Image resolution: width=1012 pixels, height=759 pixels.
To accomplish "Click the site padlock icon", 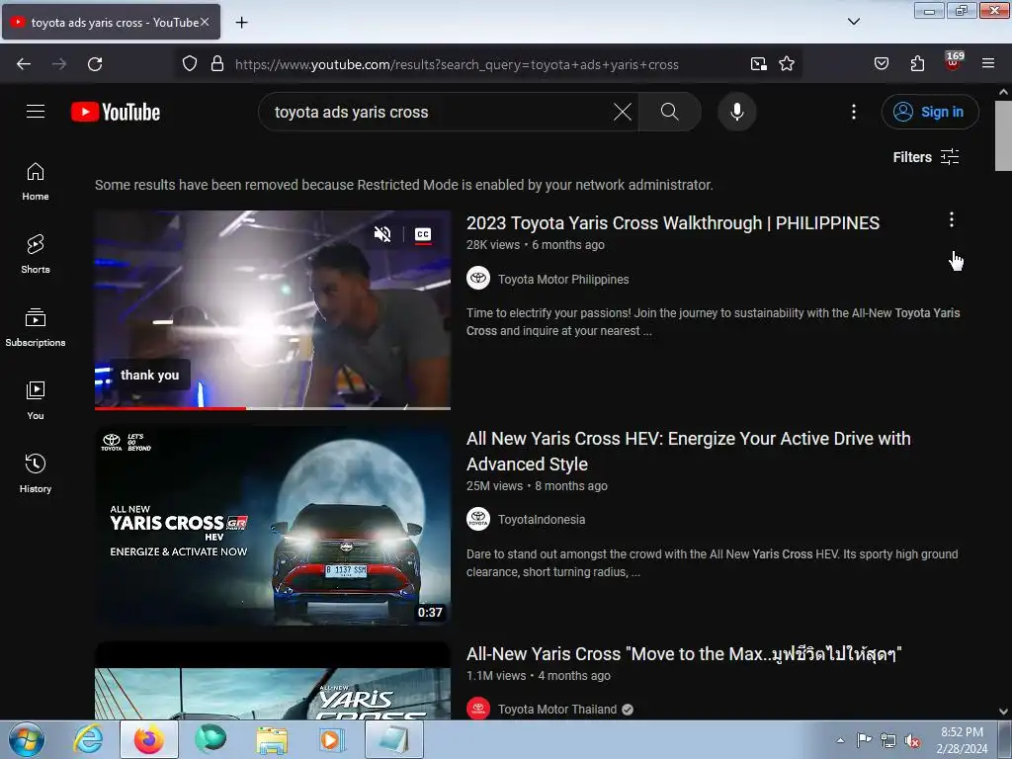I will tap(217, 64).
